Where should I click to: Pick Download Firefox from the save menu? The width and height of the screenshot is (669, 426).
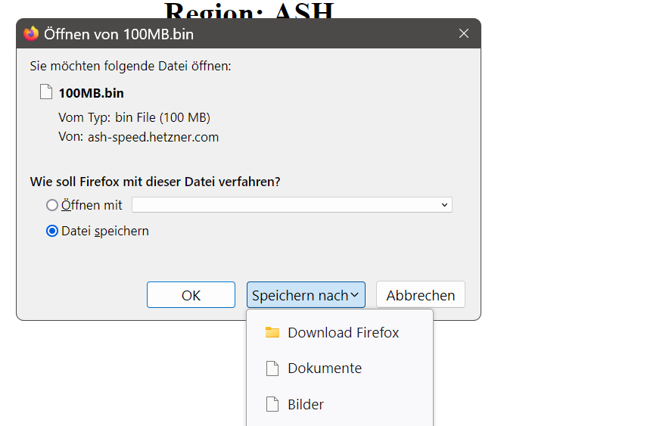[343, 333]
